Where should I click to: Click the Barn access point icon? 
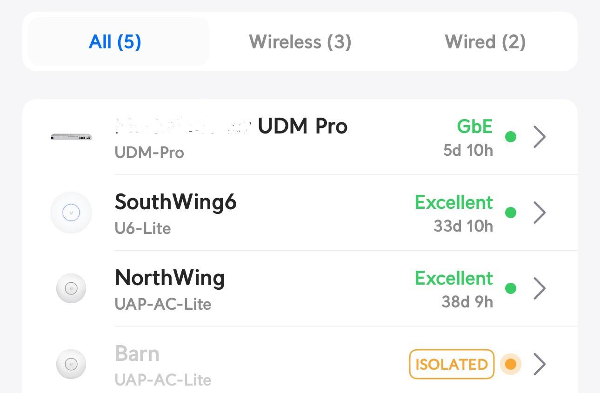[x=71, y=364]
